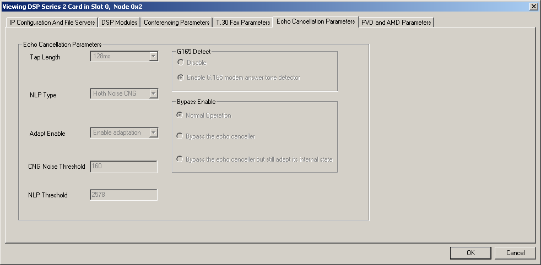Go to the Conferencing Parameters tab
The width and height of the screenshot is (541, 265).
pos(177,23)
